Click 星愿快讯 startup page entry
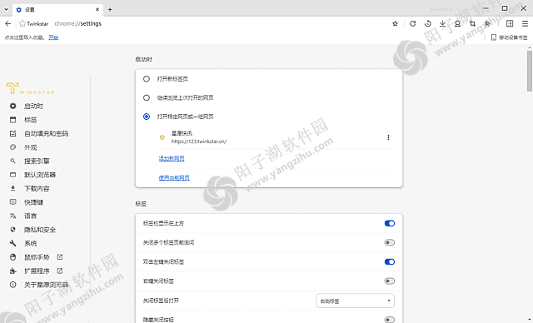The image size is (533, 323). 182,133
